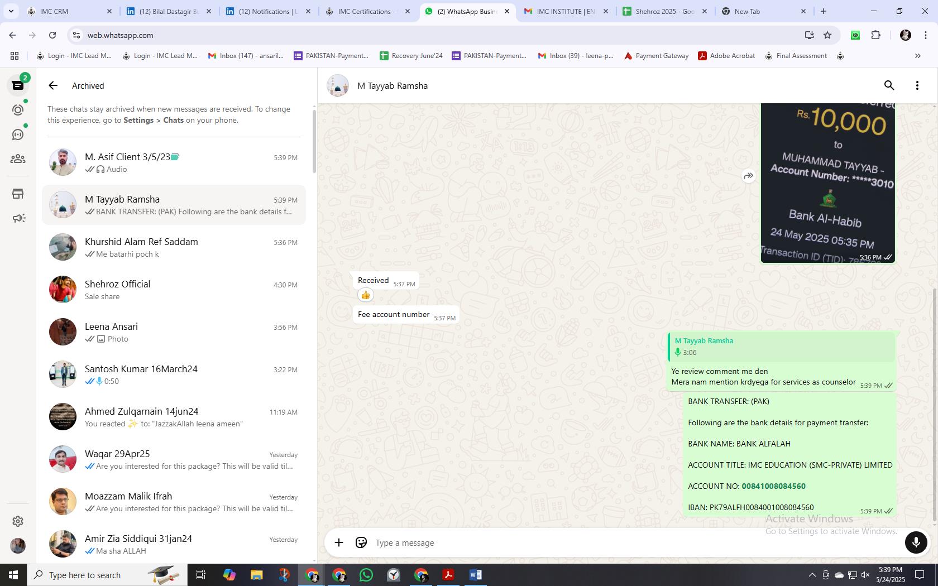
Task: Open Amir Zia Siddiqui 31jan24 chat
Action: [174, 544]
